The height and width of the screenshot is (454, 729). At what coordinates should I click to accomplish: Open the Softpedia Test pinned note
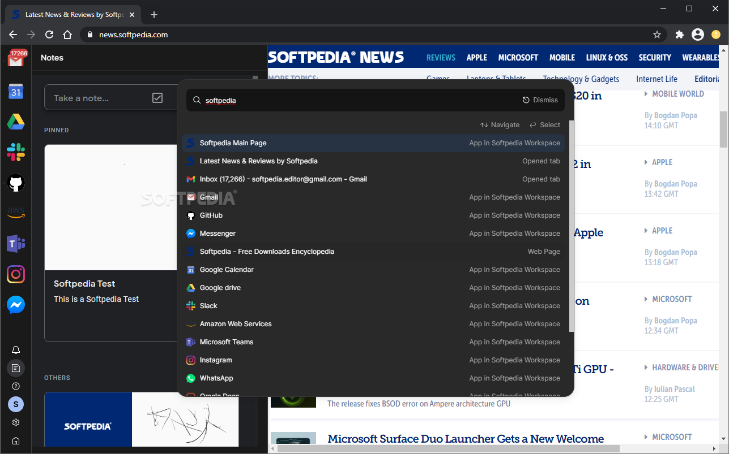point(111,243)
